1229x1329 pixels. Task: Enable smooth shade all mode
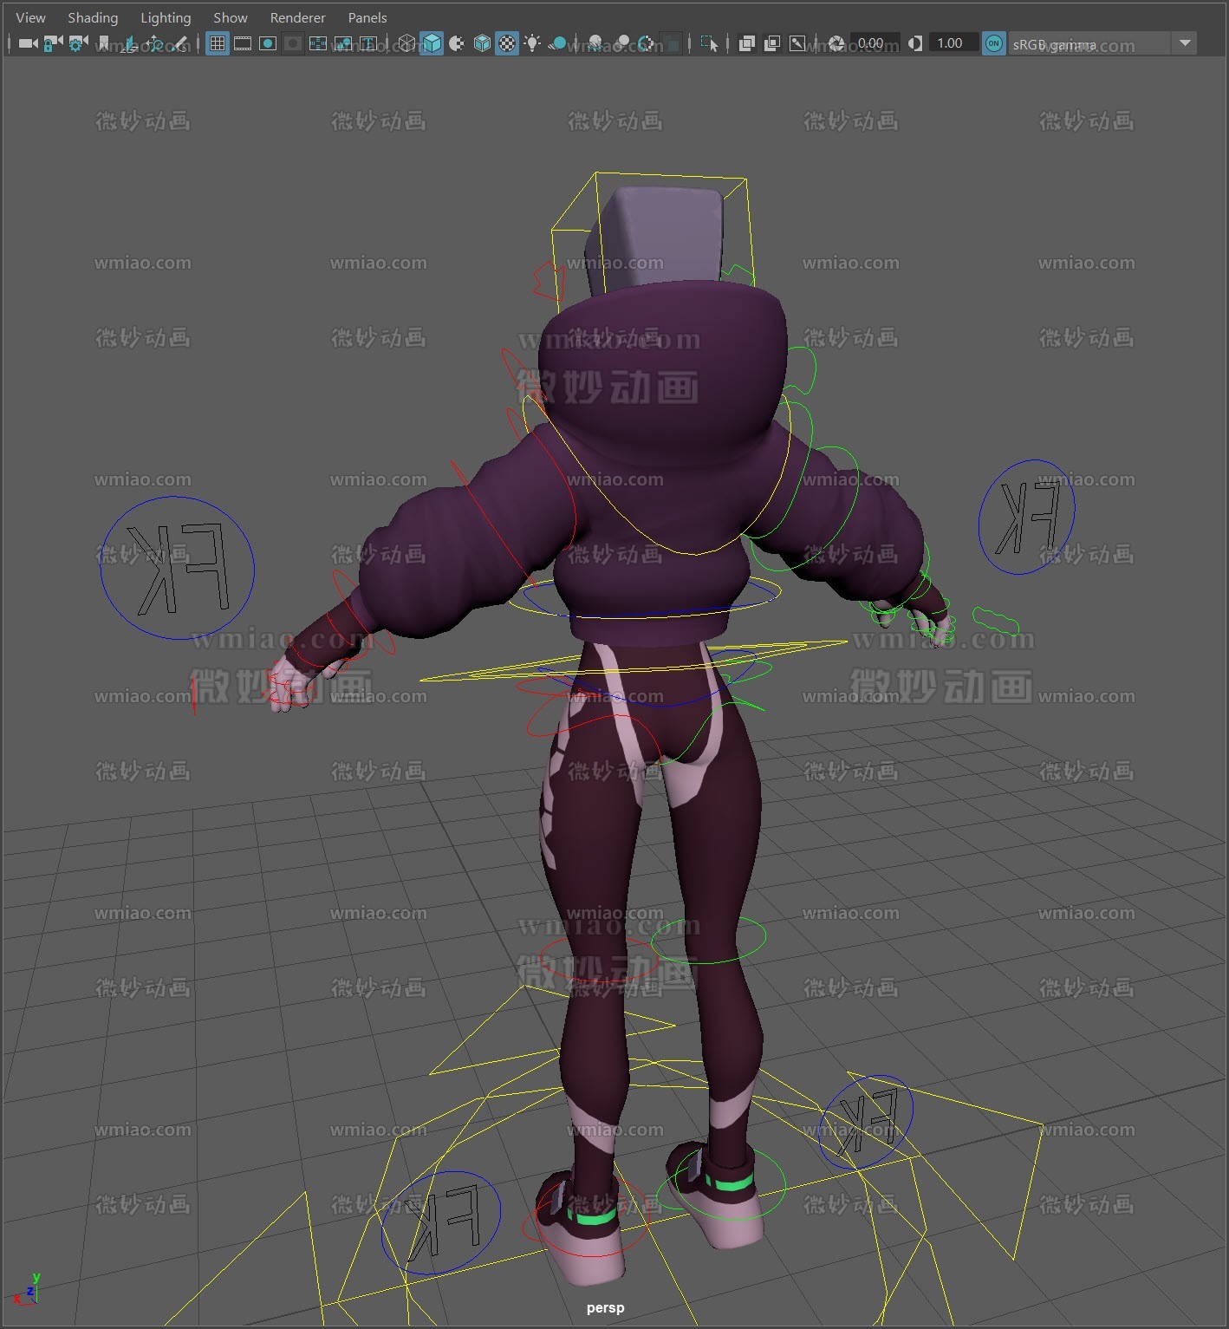click(x=432, y=43)
